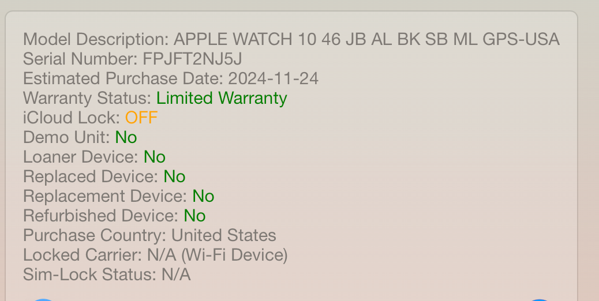Click the iCloud Lock label
The width and height of the screenshot is (599, 301).
(x=72, y=118)
